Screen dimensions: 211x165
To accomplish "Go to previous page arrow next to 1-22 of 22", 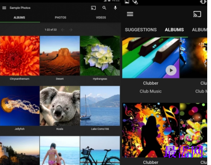I will [63, 30].
